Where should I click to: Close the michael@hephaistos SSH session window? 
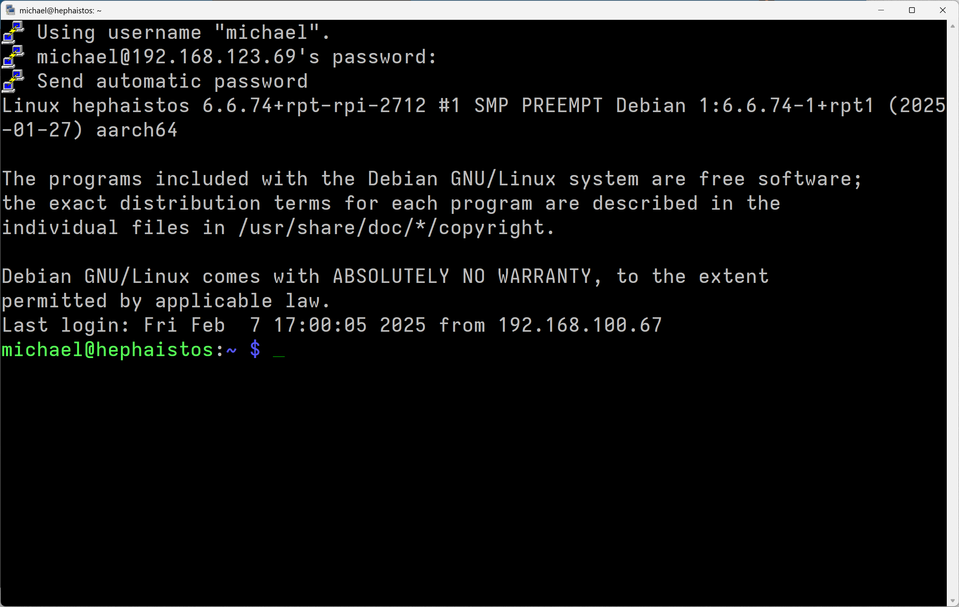[942, 10]
